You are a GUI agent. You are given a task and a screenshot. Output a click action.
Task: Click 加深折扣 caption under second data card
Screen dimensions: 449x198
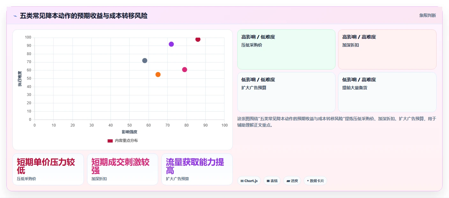(99, 179)
